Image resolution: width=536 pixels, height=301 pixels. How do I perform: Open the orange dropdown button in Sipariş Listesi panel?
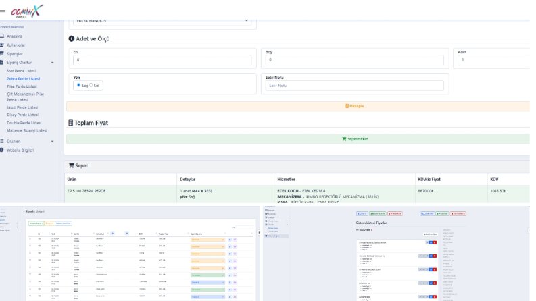pyautogui.click(x=49, y=223)
